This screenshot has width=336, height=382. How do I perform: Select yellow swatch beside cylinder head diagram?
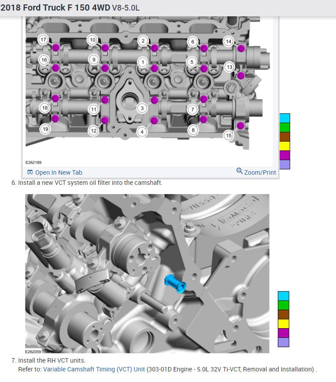click(x=284, y=146)
